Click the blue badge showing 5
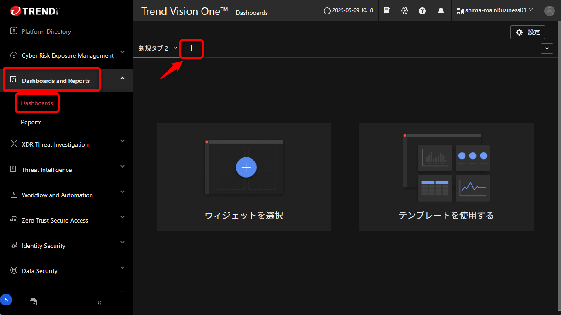Screen dimensions: 561x315 click(6, 300)
